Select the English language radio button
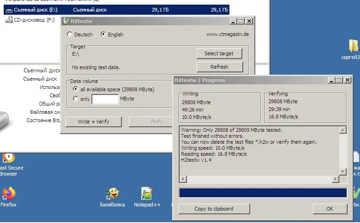This screenshot has height=223, width=360. (103, 35)
